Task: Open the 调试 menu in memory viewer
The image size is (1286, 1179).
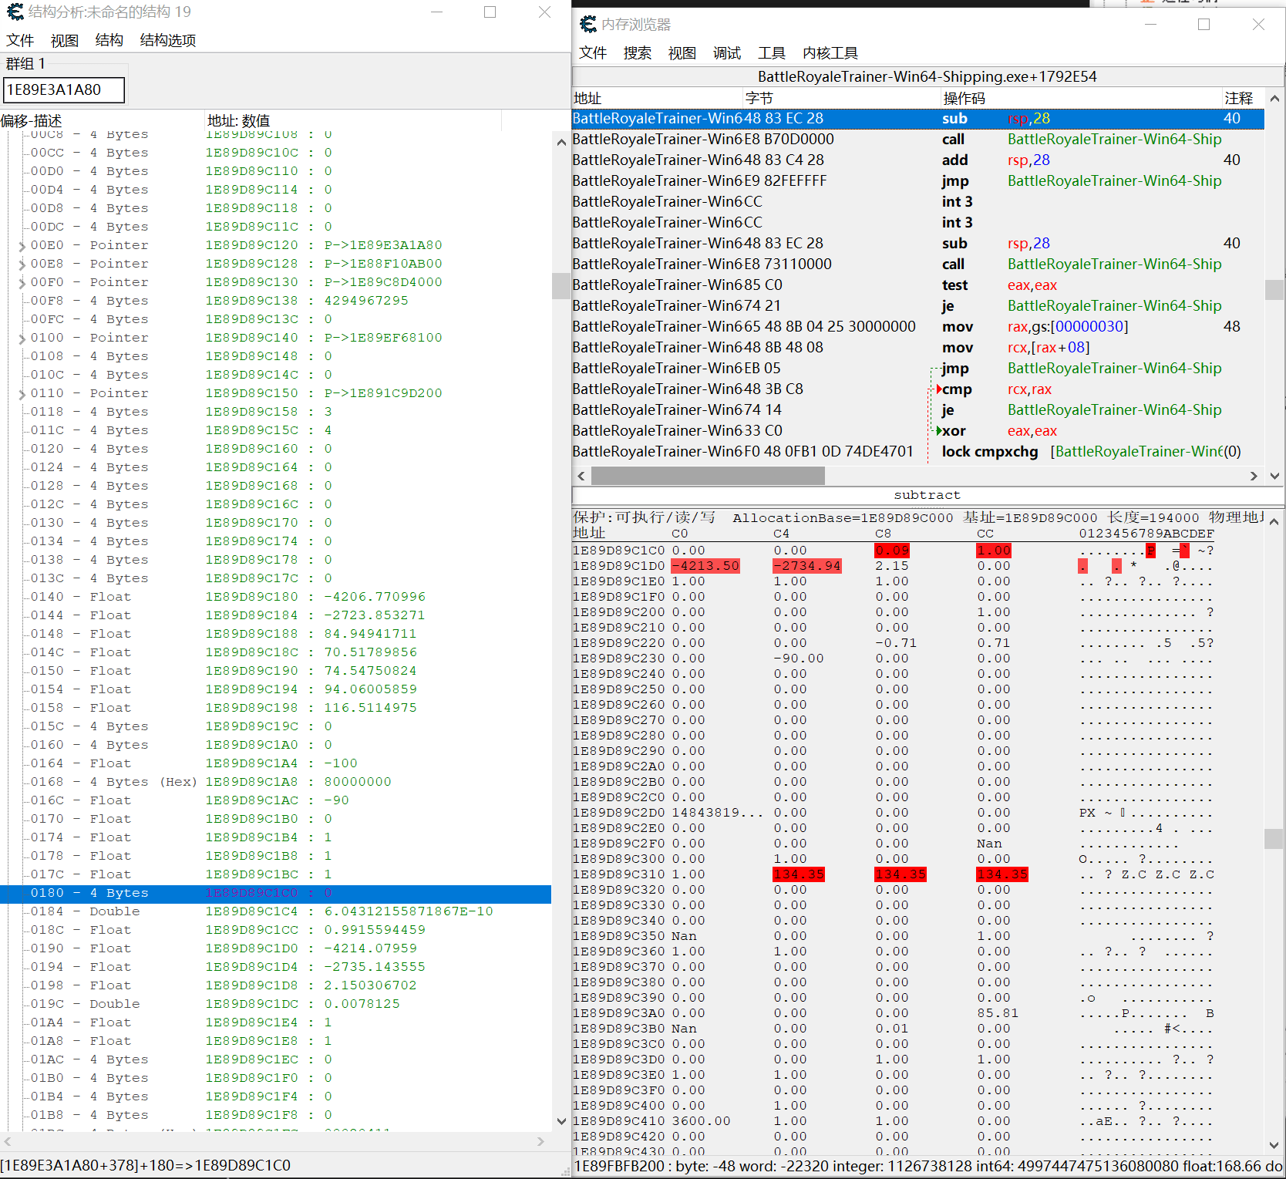Action: click(x=726, y=52)
